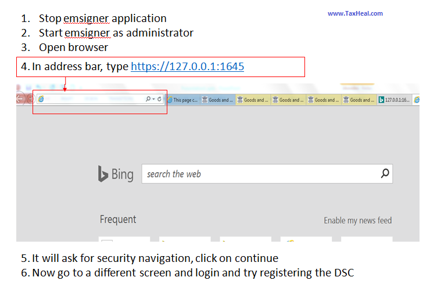423x288 pixels.
Task: Select the last 'Goods and ...' tab
Action: 359,100
